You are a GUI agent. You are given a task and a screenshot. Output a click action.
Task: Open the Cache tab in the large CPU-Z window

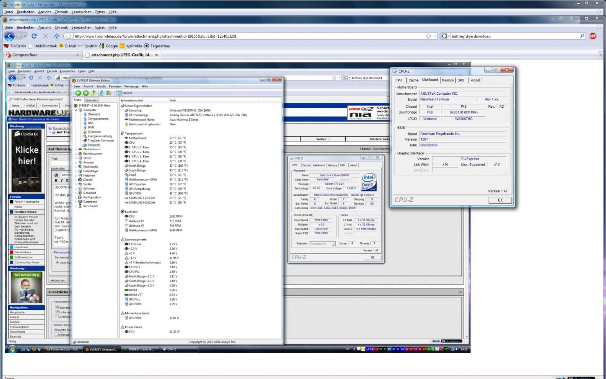coord(413,80)
